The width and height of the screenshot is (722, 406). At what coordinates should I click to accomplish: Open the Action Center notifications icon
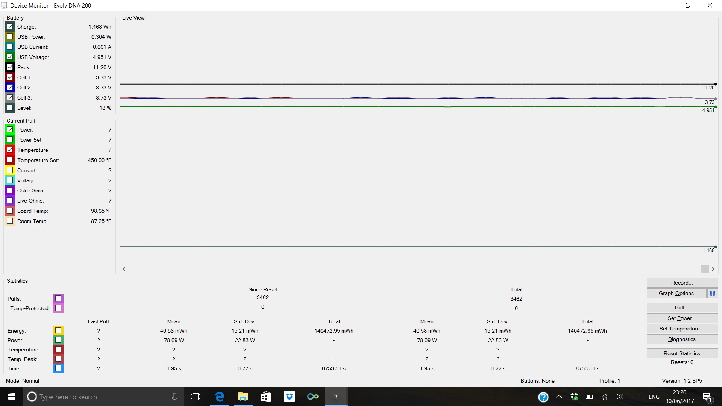click(707, 397)
